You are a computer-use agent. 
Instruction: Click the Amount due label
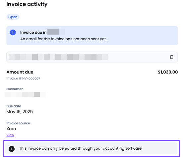(x=20, y=72)
